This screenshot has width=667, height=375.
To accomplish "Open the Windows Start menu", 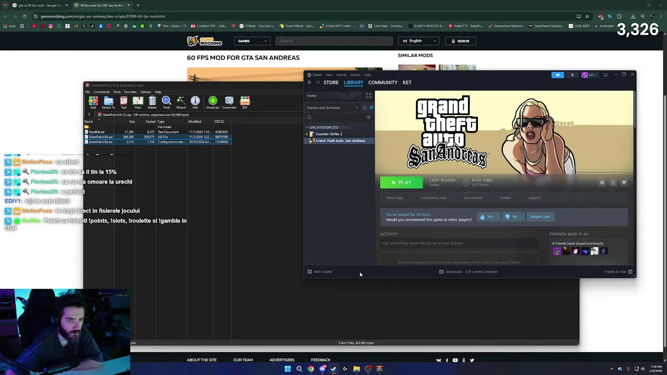I will (x=288, y=369).
